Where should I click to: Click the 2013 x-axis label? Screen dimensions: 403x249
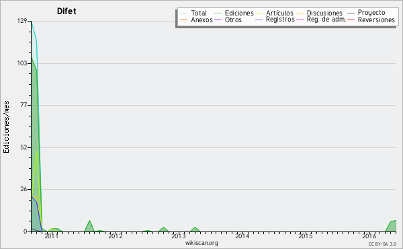tap(179, 236)
